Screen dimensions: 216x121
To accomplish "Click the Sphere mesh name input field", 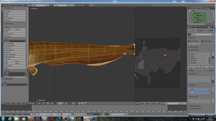I will [x=202, y=34].
